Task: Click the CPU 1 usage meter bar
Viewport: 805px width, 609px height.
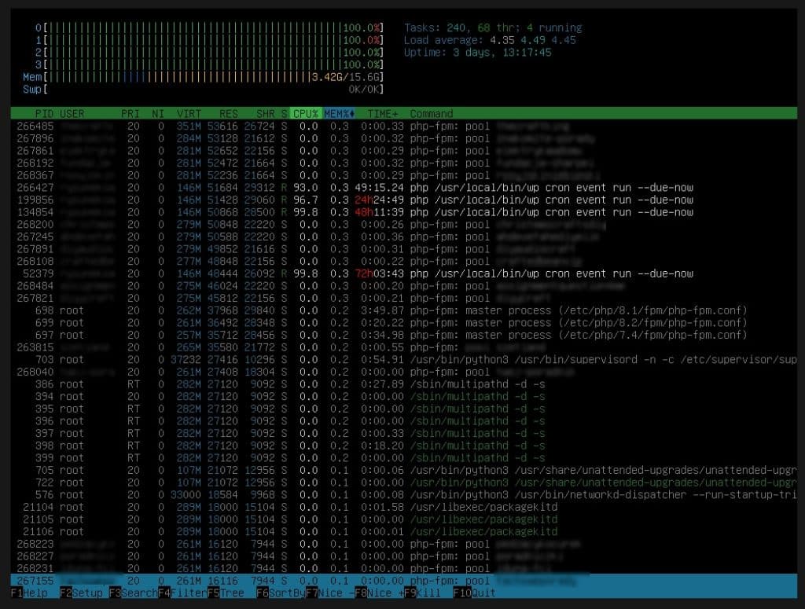Action: tap(209, 40)
